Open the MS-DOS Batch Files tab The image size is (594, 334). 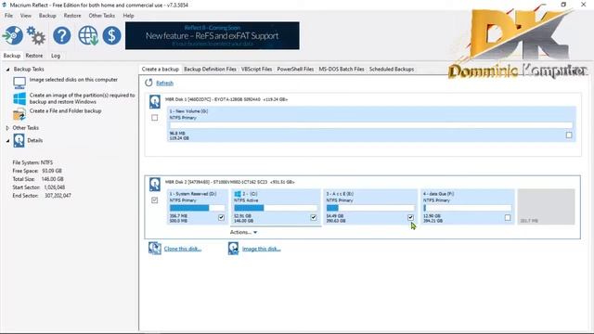pos(342,70)
